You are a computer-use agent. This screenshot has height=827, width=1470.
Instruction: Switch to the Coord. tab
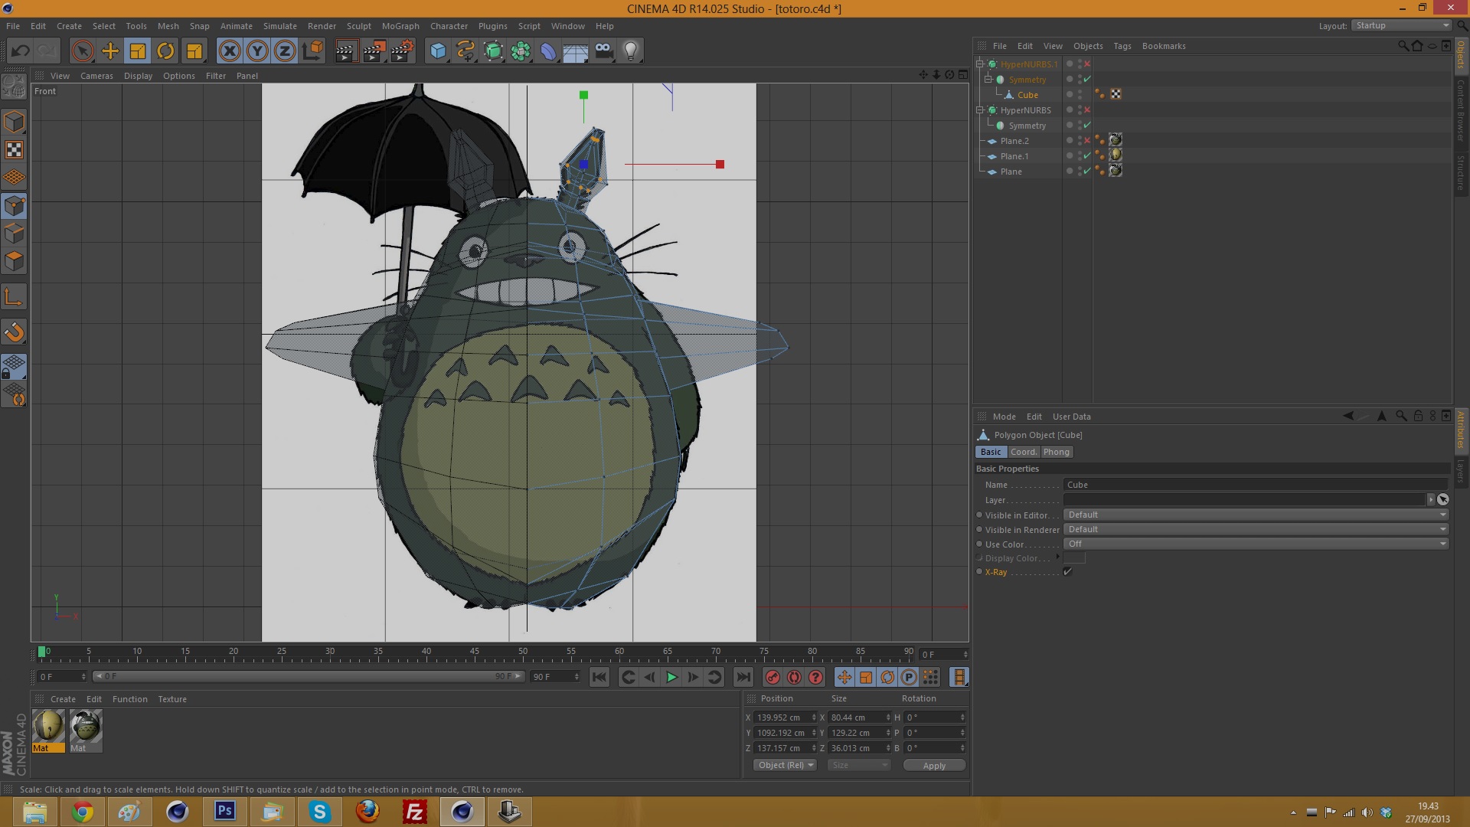(1024, 452)
